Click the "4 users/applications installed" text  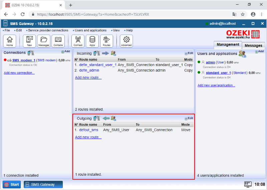221,175
